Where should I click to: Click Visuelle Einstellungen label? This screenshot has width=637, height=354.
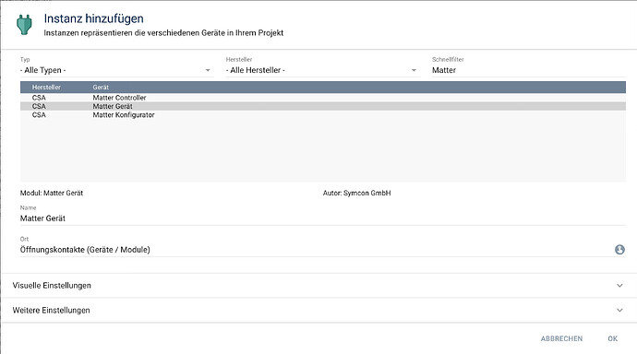coord(52,286)
